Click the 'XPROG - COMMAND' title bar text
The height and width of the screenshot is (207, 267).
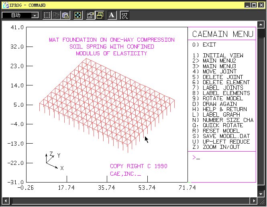28,5
